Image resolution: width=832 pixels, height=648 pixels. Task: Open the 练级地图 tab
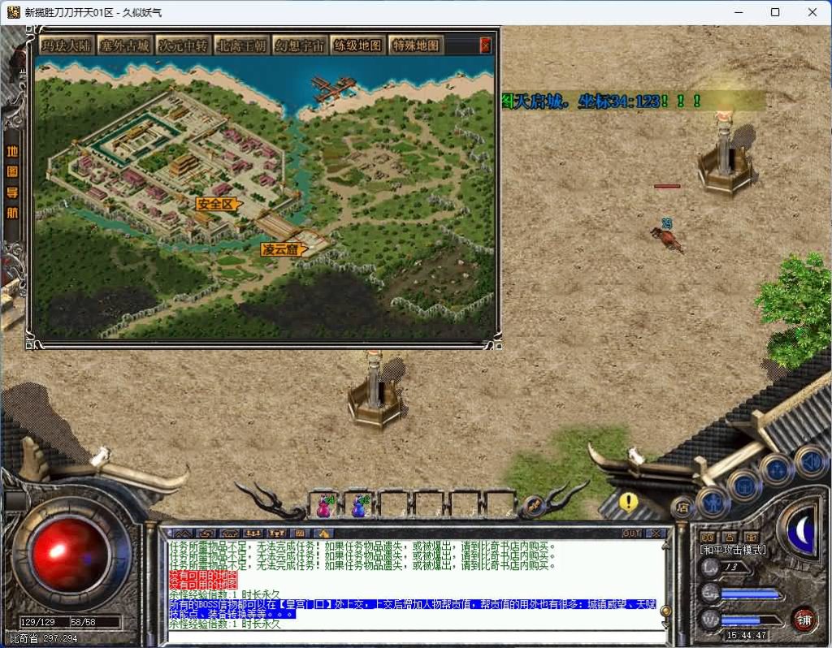coord(357,45)
